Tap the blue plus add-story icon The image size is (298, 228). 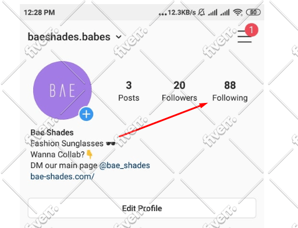[86, 114]
